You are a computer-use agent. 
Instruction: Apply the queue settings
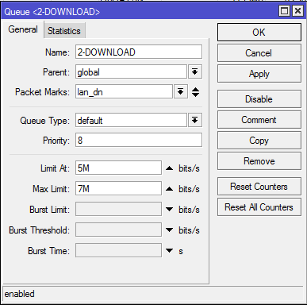[259, 74]
